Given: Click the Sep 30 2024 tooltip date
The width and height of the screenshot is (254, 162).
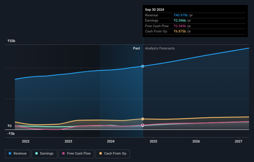Looking at the screenshot, I should [x=155, y=10].
